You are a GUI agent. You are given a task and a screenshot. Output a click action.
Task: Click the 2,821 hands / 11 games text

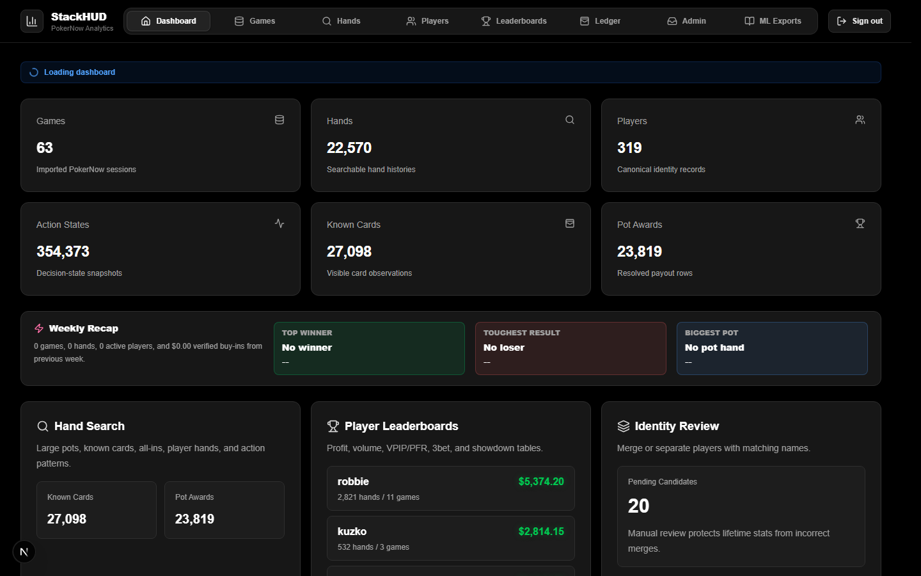pyautogui.click(x=379, y=497)
